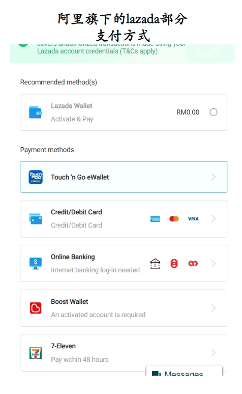Click the bank building icon
Viewport: 242px width, 394px height.
click(155, 263)
